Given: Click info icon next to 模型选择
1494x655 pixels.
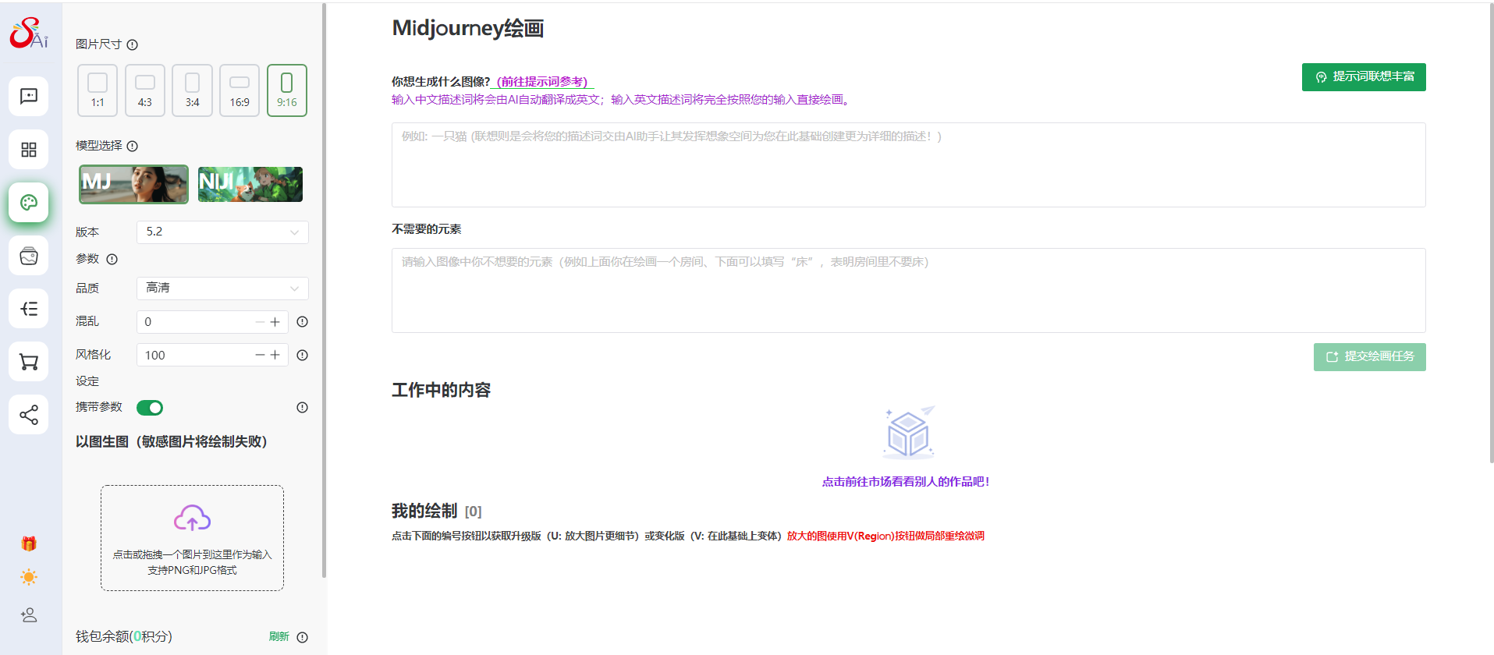Looking at the screenshot, I should [133, 146].
